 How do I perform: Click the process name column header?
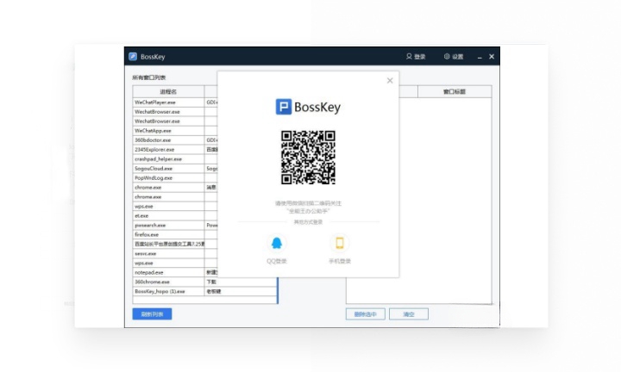[168, 91]
